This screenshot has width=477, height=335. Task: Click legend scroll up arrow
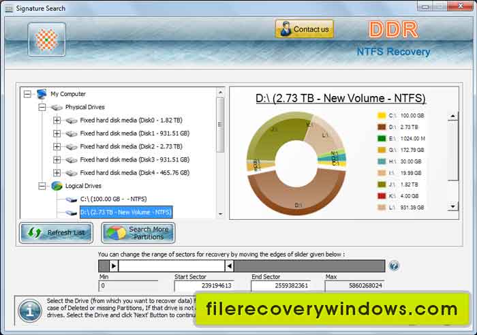[453, 116]
